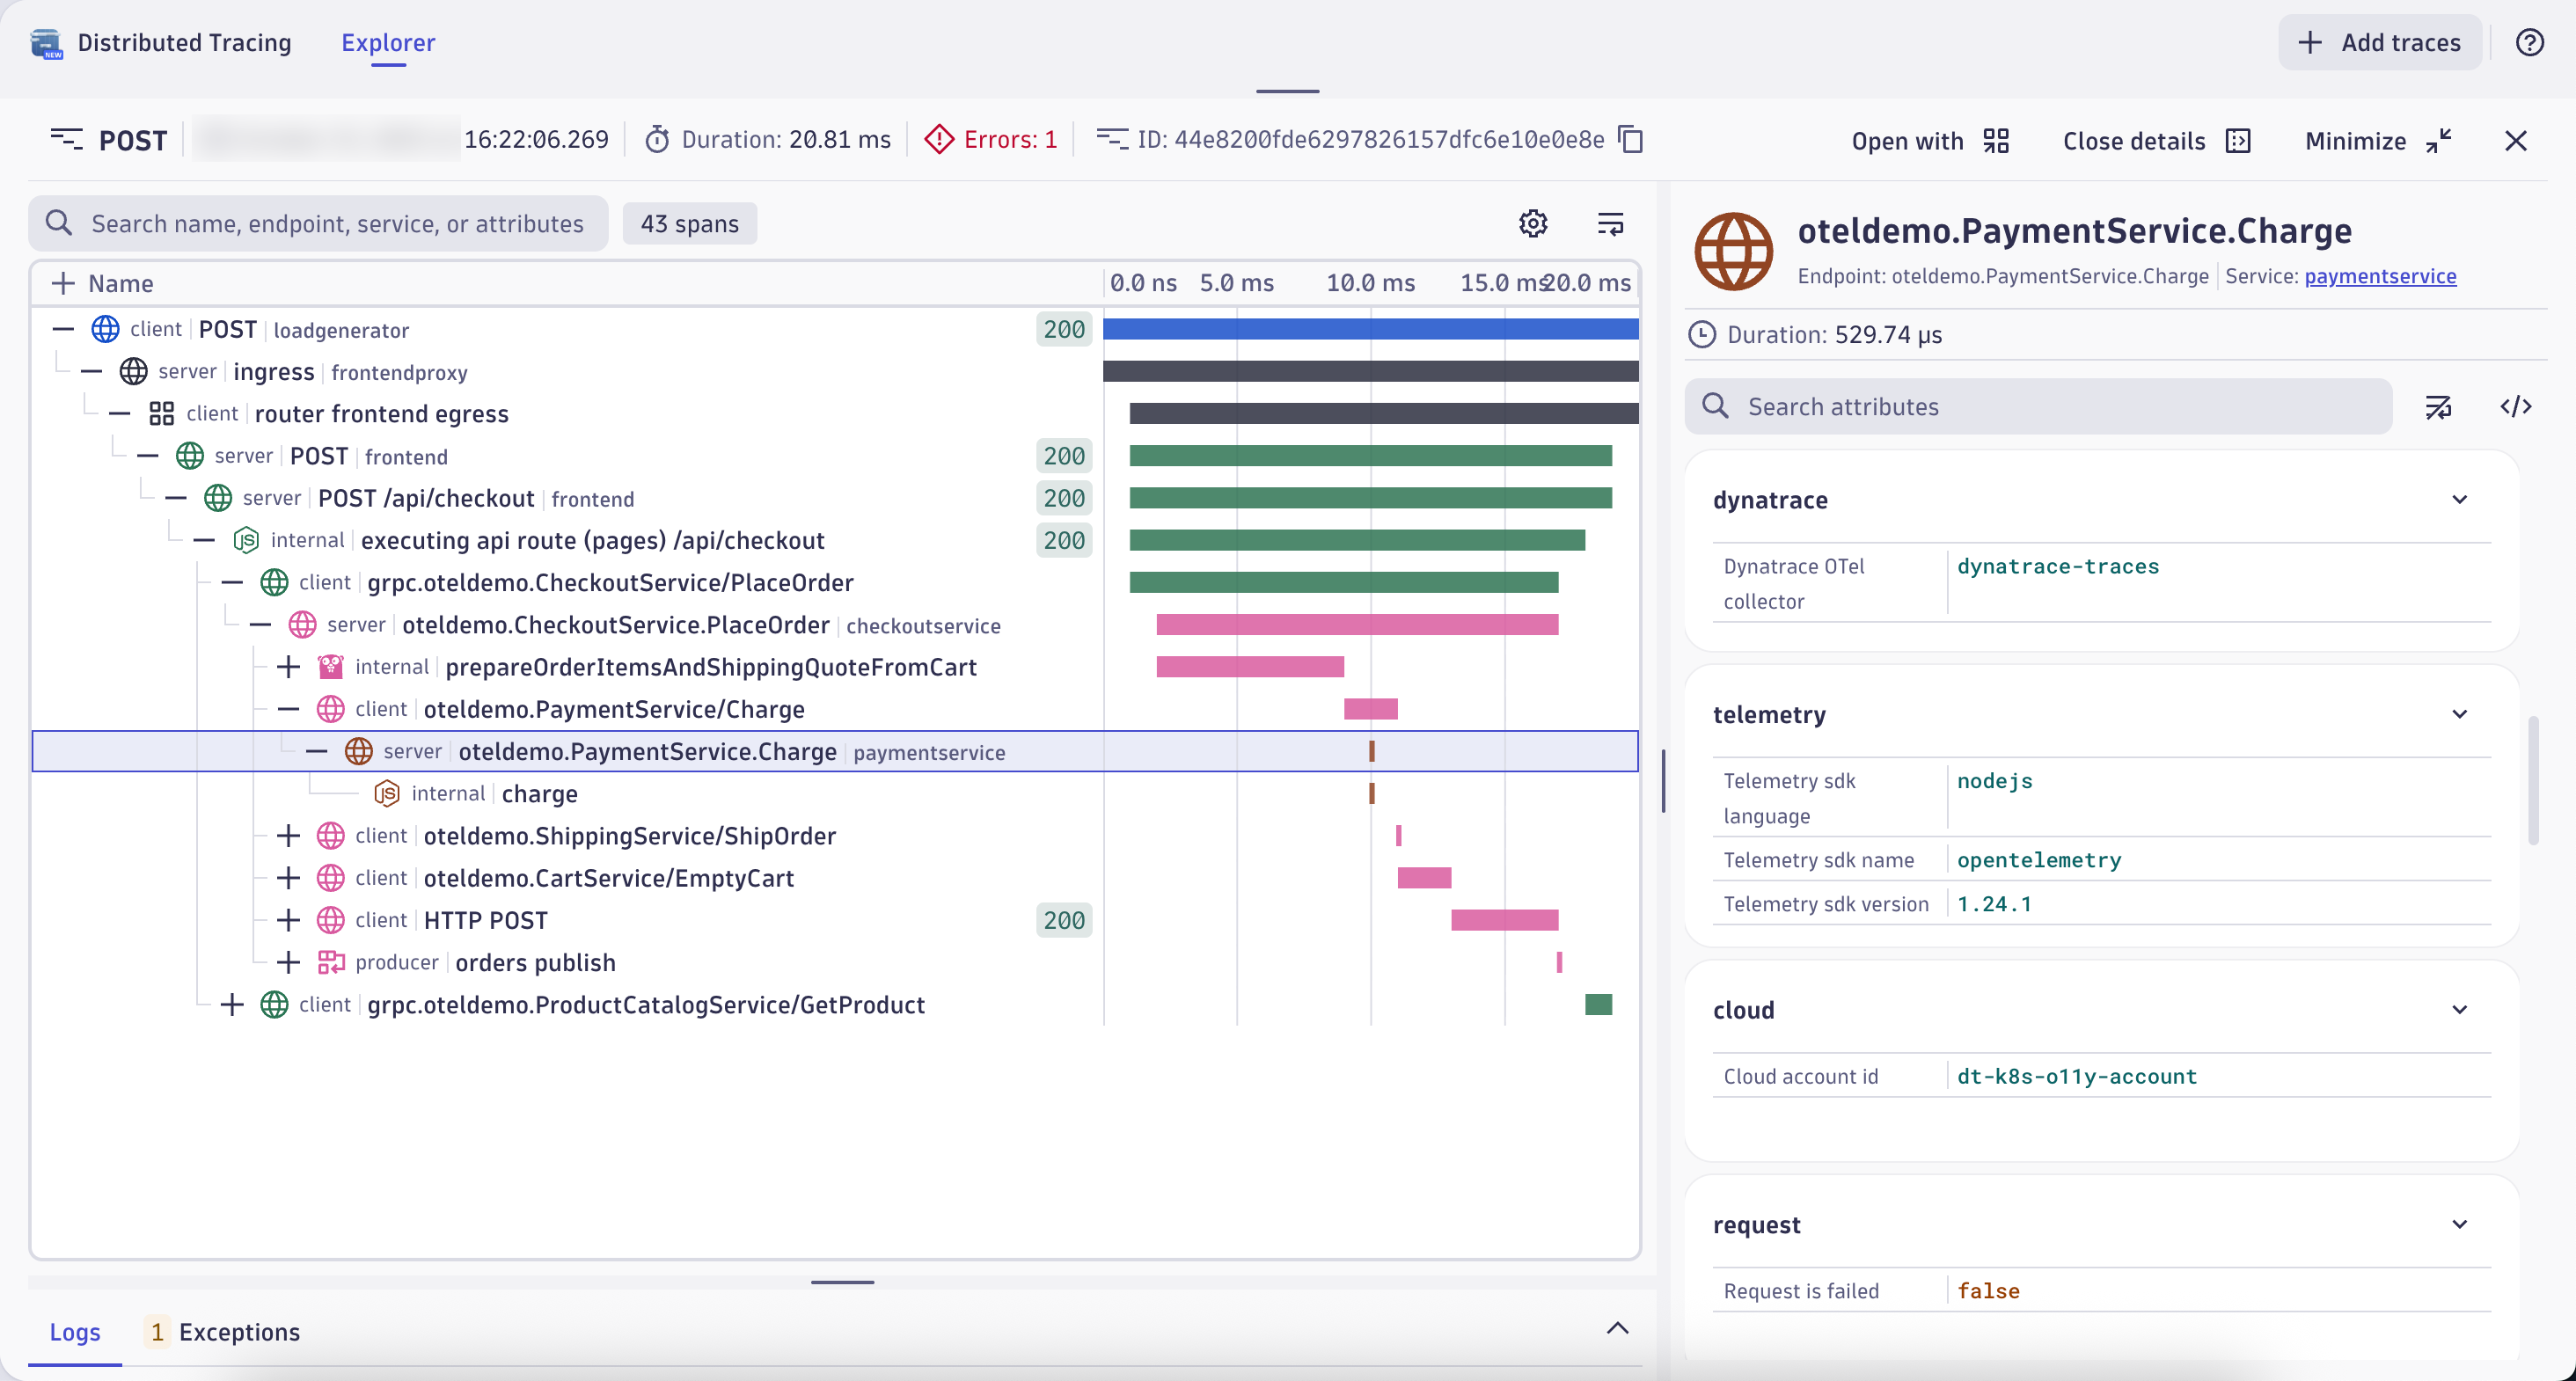The height and width of the screenshot is (1381, 2576).
Task: View attributes as code with code icon
Action: tap(2517, 406)
